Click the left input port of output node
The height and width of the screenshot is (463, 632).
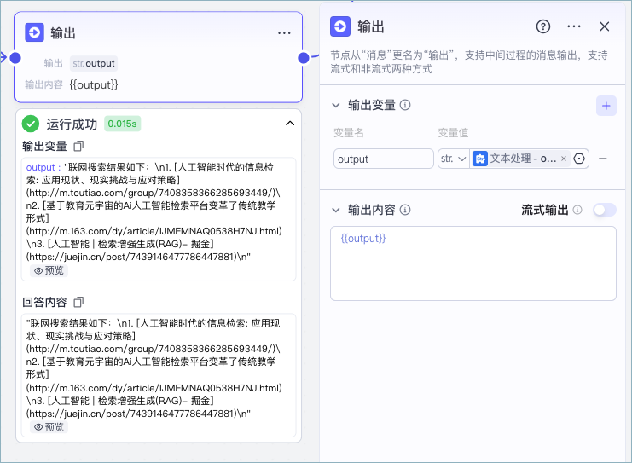[15, 58]
